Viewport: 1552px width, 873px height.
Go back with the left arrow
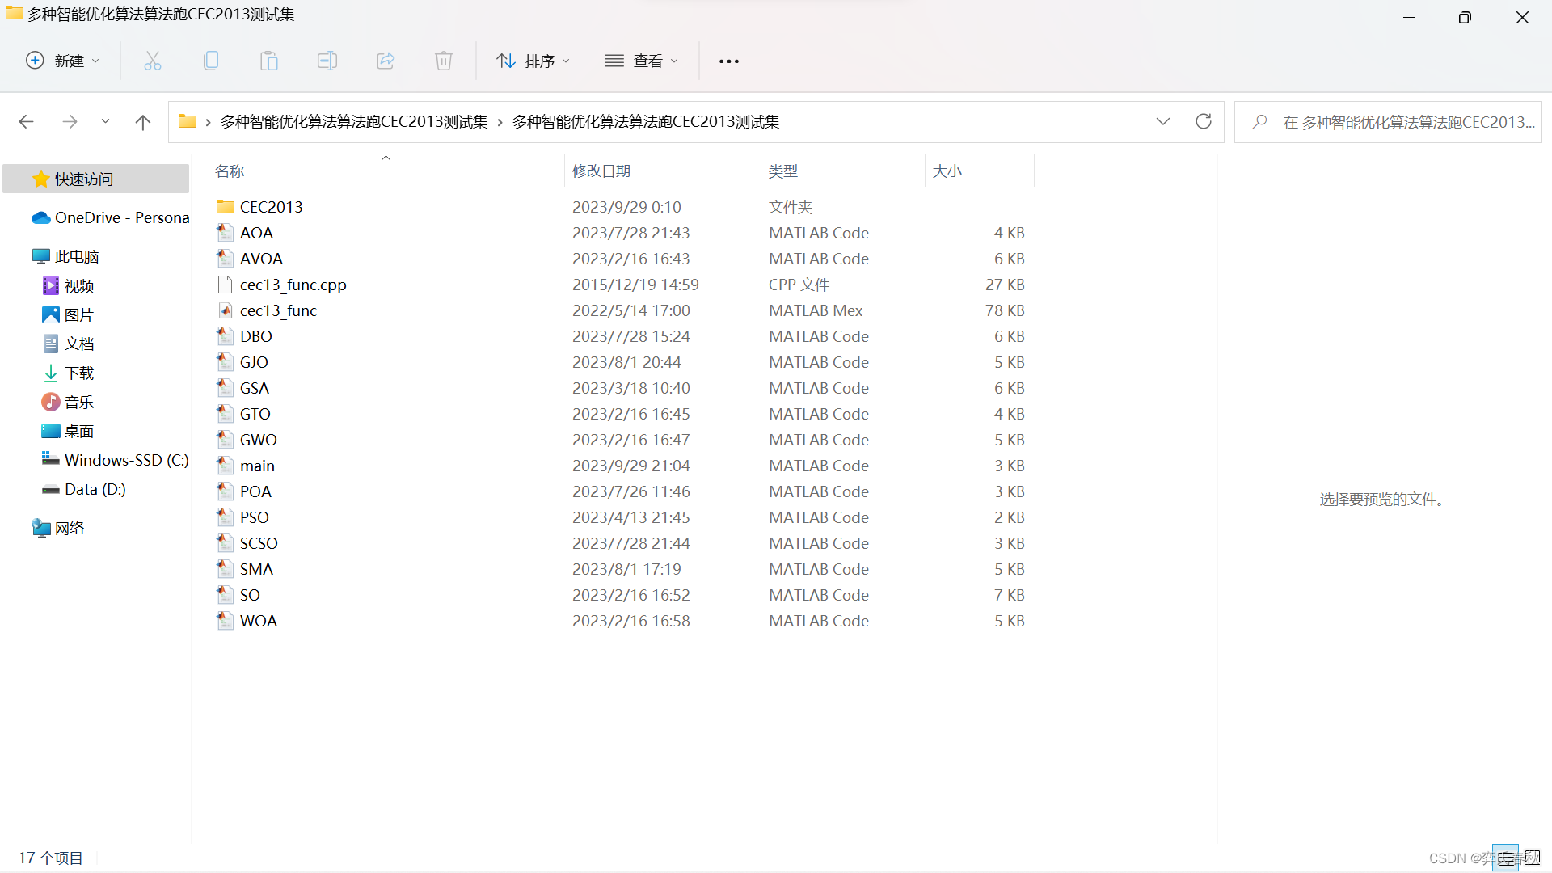pyautogui.click(x=26, y=122)
